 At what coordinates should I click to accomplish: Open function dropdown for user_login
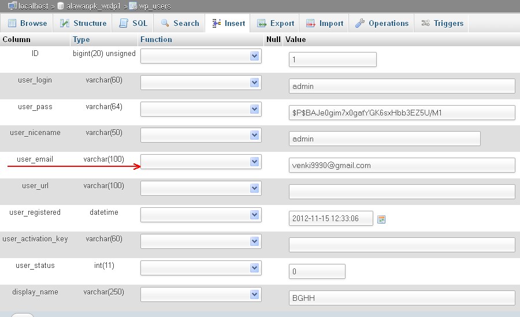[201, 83]
